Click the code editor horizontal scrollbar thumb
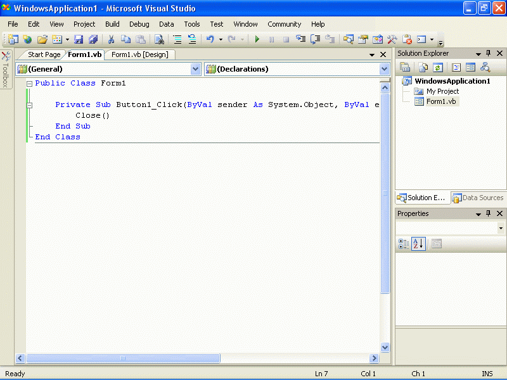This screenshot has width=507, height=380. [x=123, y=358]
